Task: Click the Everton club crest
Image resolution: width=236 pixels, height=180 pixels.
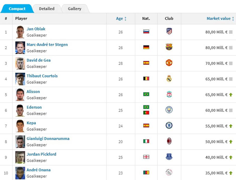Action: [x=169, y=157]
